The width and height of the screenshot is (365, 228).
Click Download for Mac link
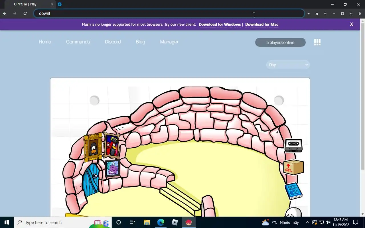(x=262, y=24)
